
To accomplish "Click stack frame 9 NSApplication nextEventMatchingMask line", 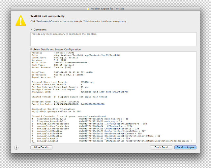I will click(x=112, y=141).
